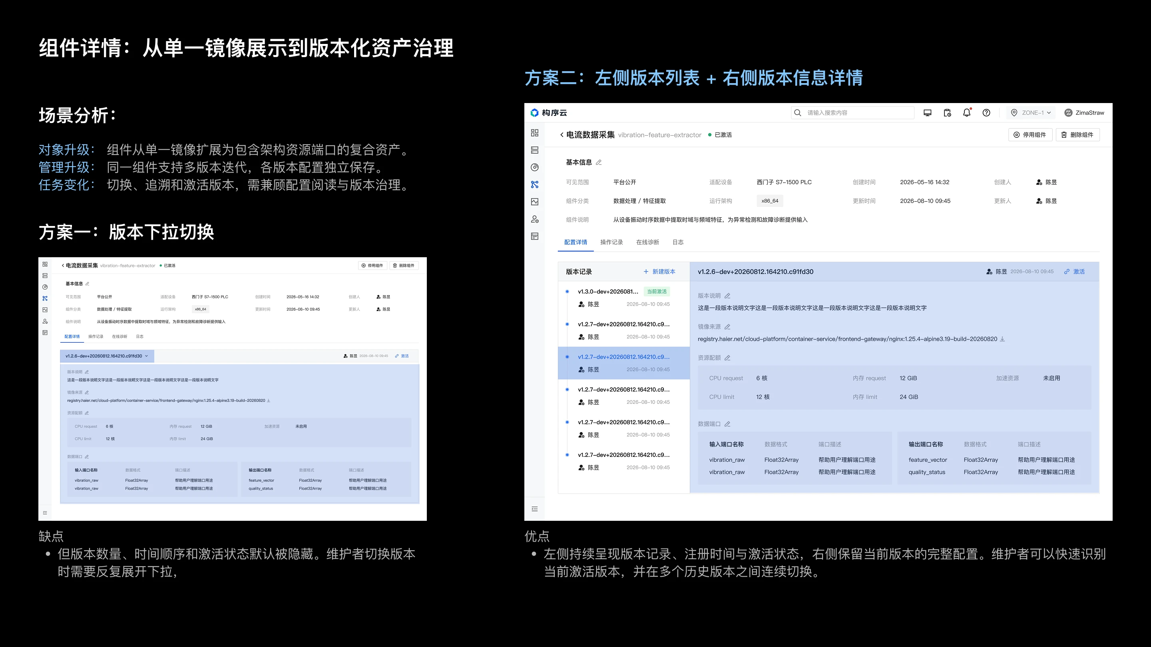The image size is (1151, 647).
Task: Select blue workflow nodes icon in right sidebar
Action: point(534,185)
